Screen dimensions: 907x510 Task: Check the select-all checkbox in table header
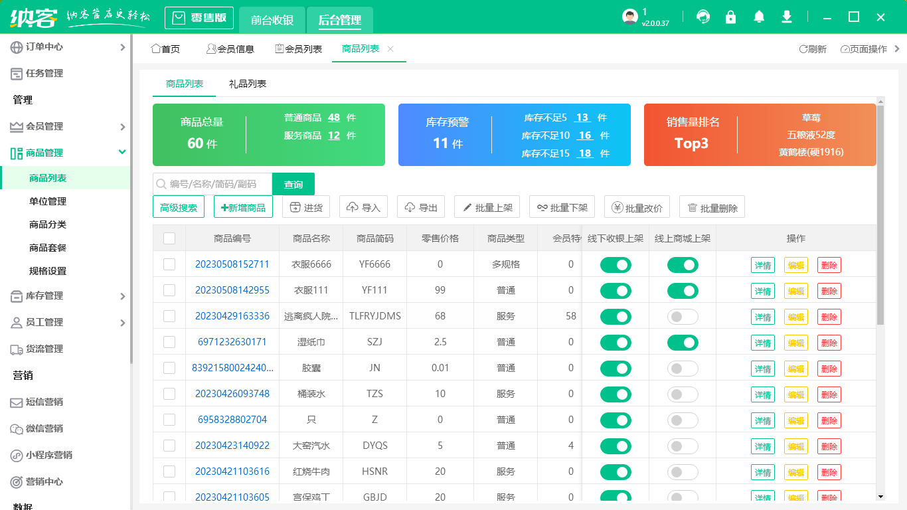coord(169,238)
